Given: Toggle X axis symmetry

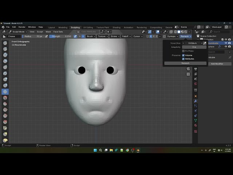Looking at the screenshot, I should tap(151, 36).
